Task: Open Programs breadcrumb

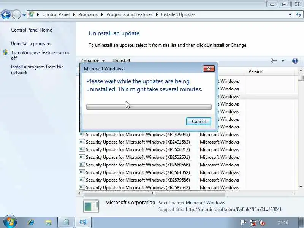Action: click(88, 14)
